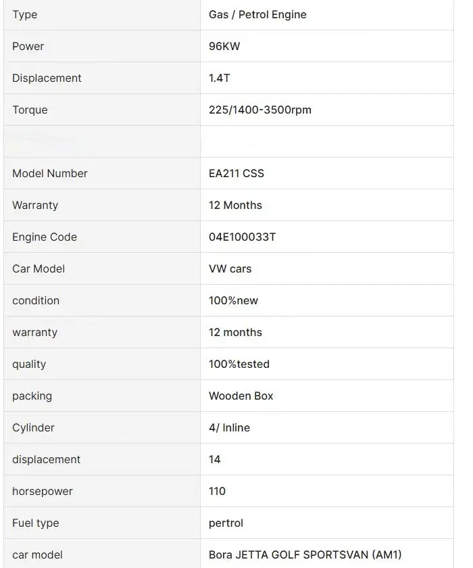
Task: Select the horsepower value 110
Action: tap(217, 491)
